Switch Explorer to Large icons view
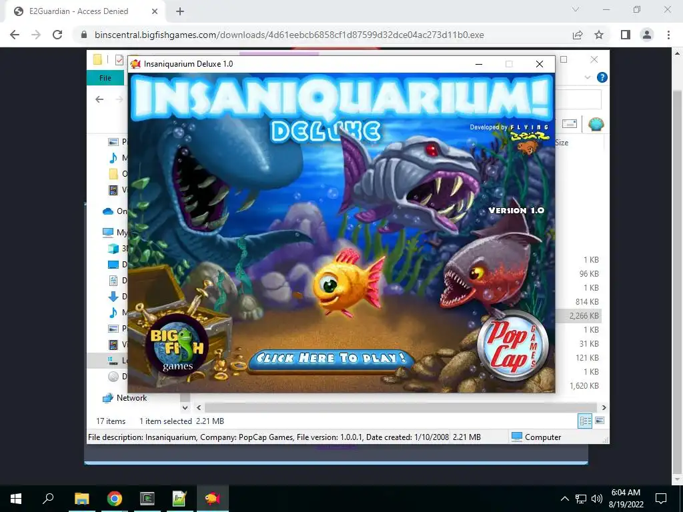 (x=600, y=421)
